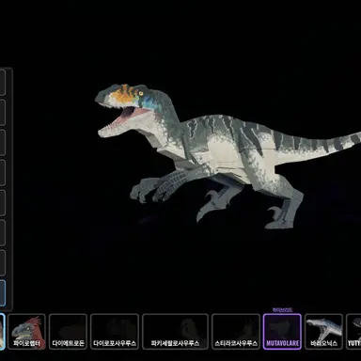Select the purple MUTAVOLARE card
The image size is (361, 361).
coord(282,332)
